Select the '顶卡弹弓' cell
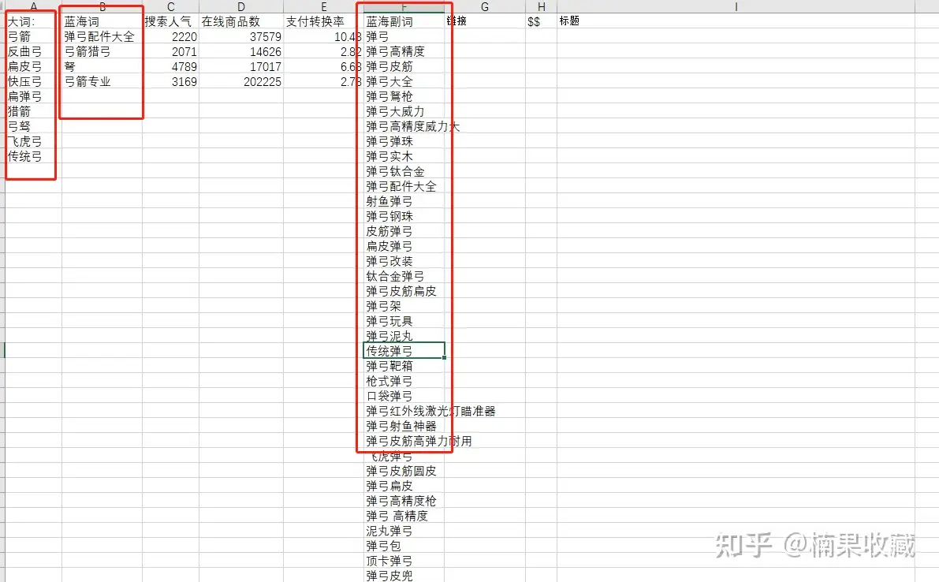This screenshot has height=582, width=939. (404, 561)
